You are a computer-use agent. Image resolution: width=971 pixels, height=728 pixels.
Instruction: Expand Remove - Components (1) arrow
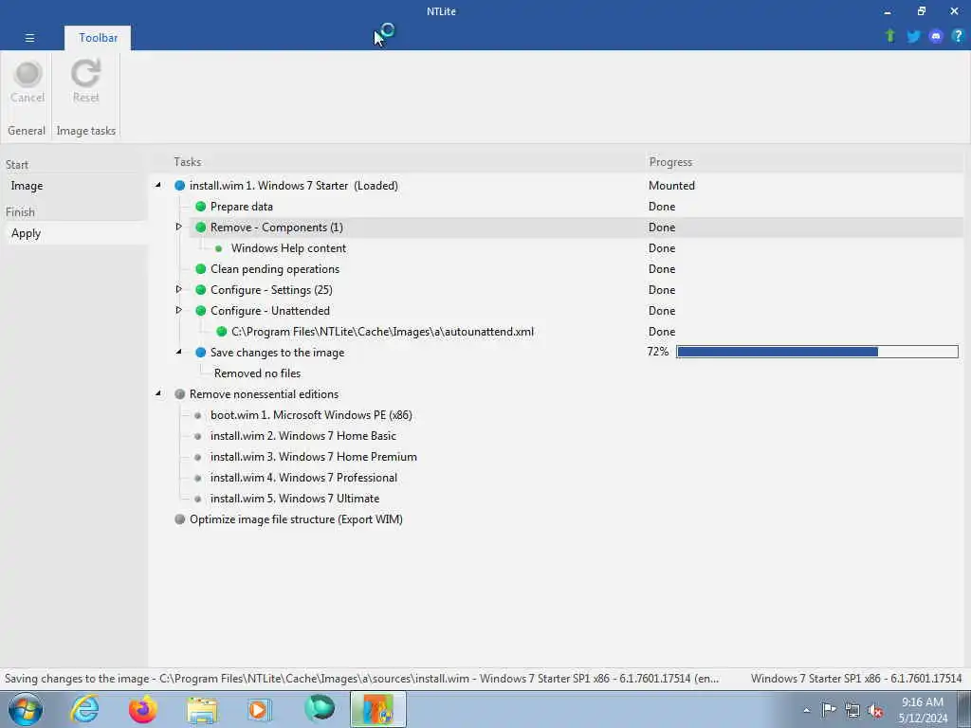click(x=179, y=227)
